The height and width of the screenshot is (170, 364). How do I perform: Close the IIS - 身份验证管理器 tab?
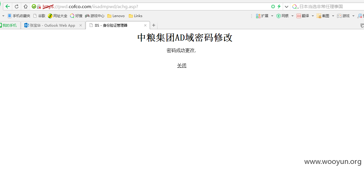[x=145, y=25]
